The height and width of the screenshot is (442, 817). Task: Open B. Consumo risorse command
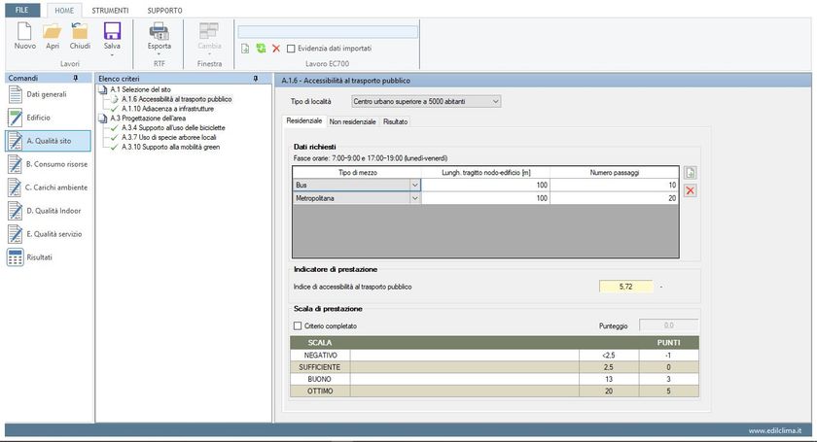click(x=49, y=164)
